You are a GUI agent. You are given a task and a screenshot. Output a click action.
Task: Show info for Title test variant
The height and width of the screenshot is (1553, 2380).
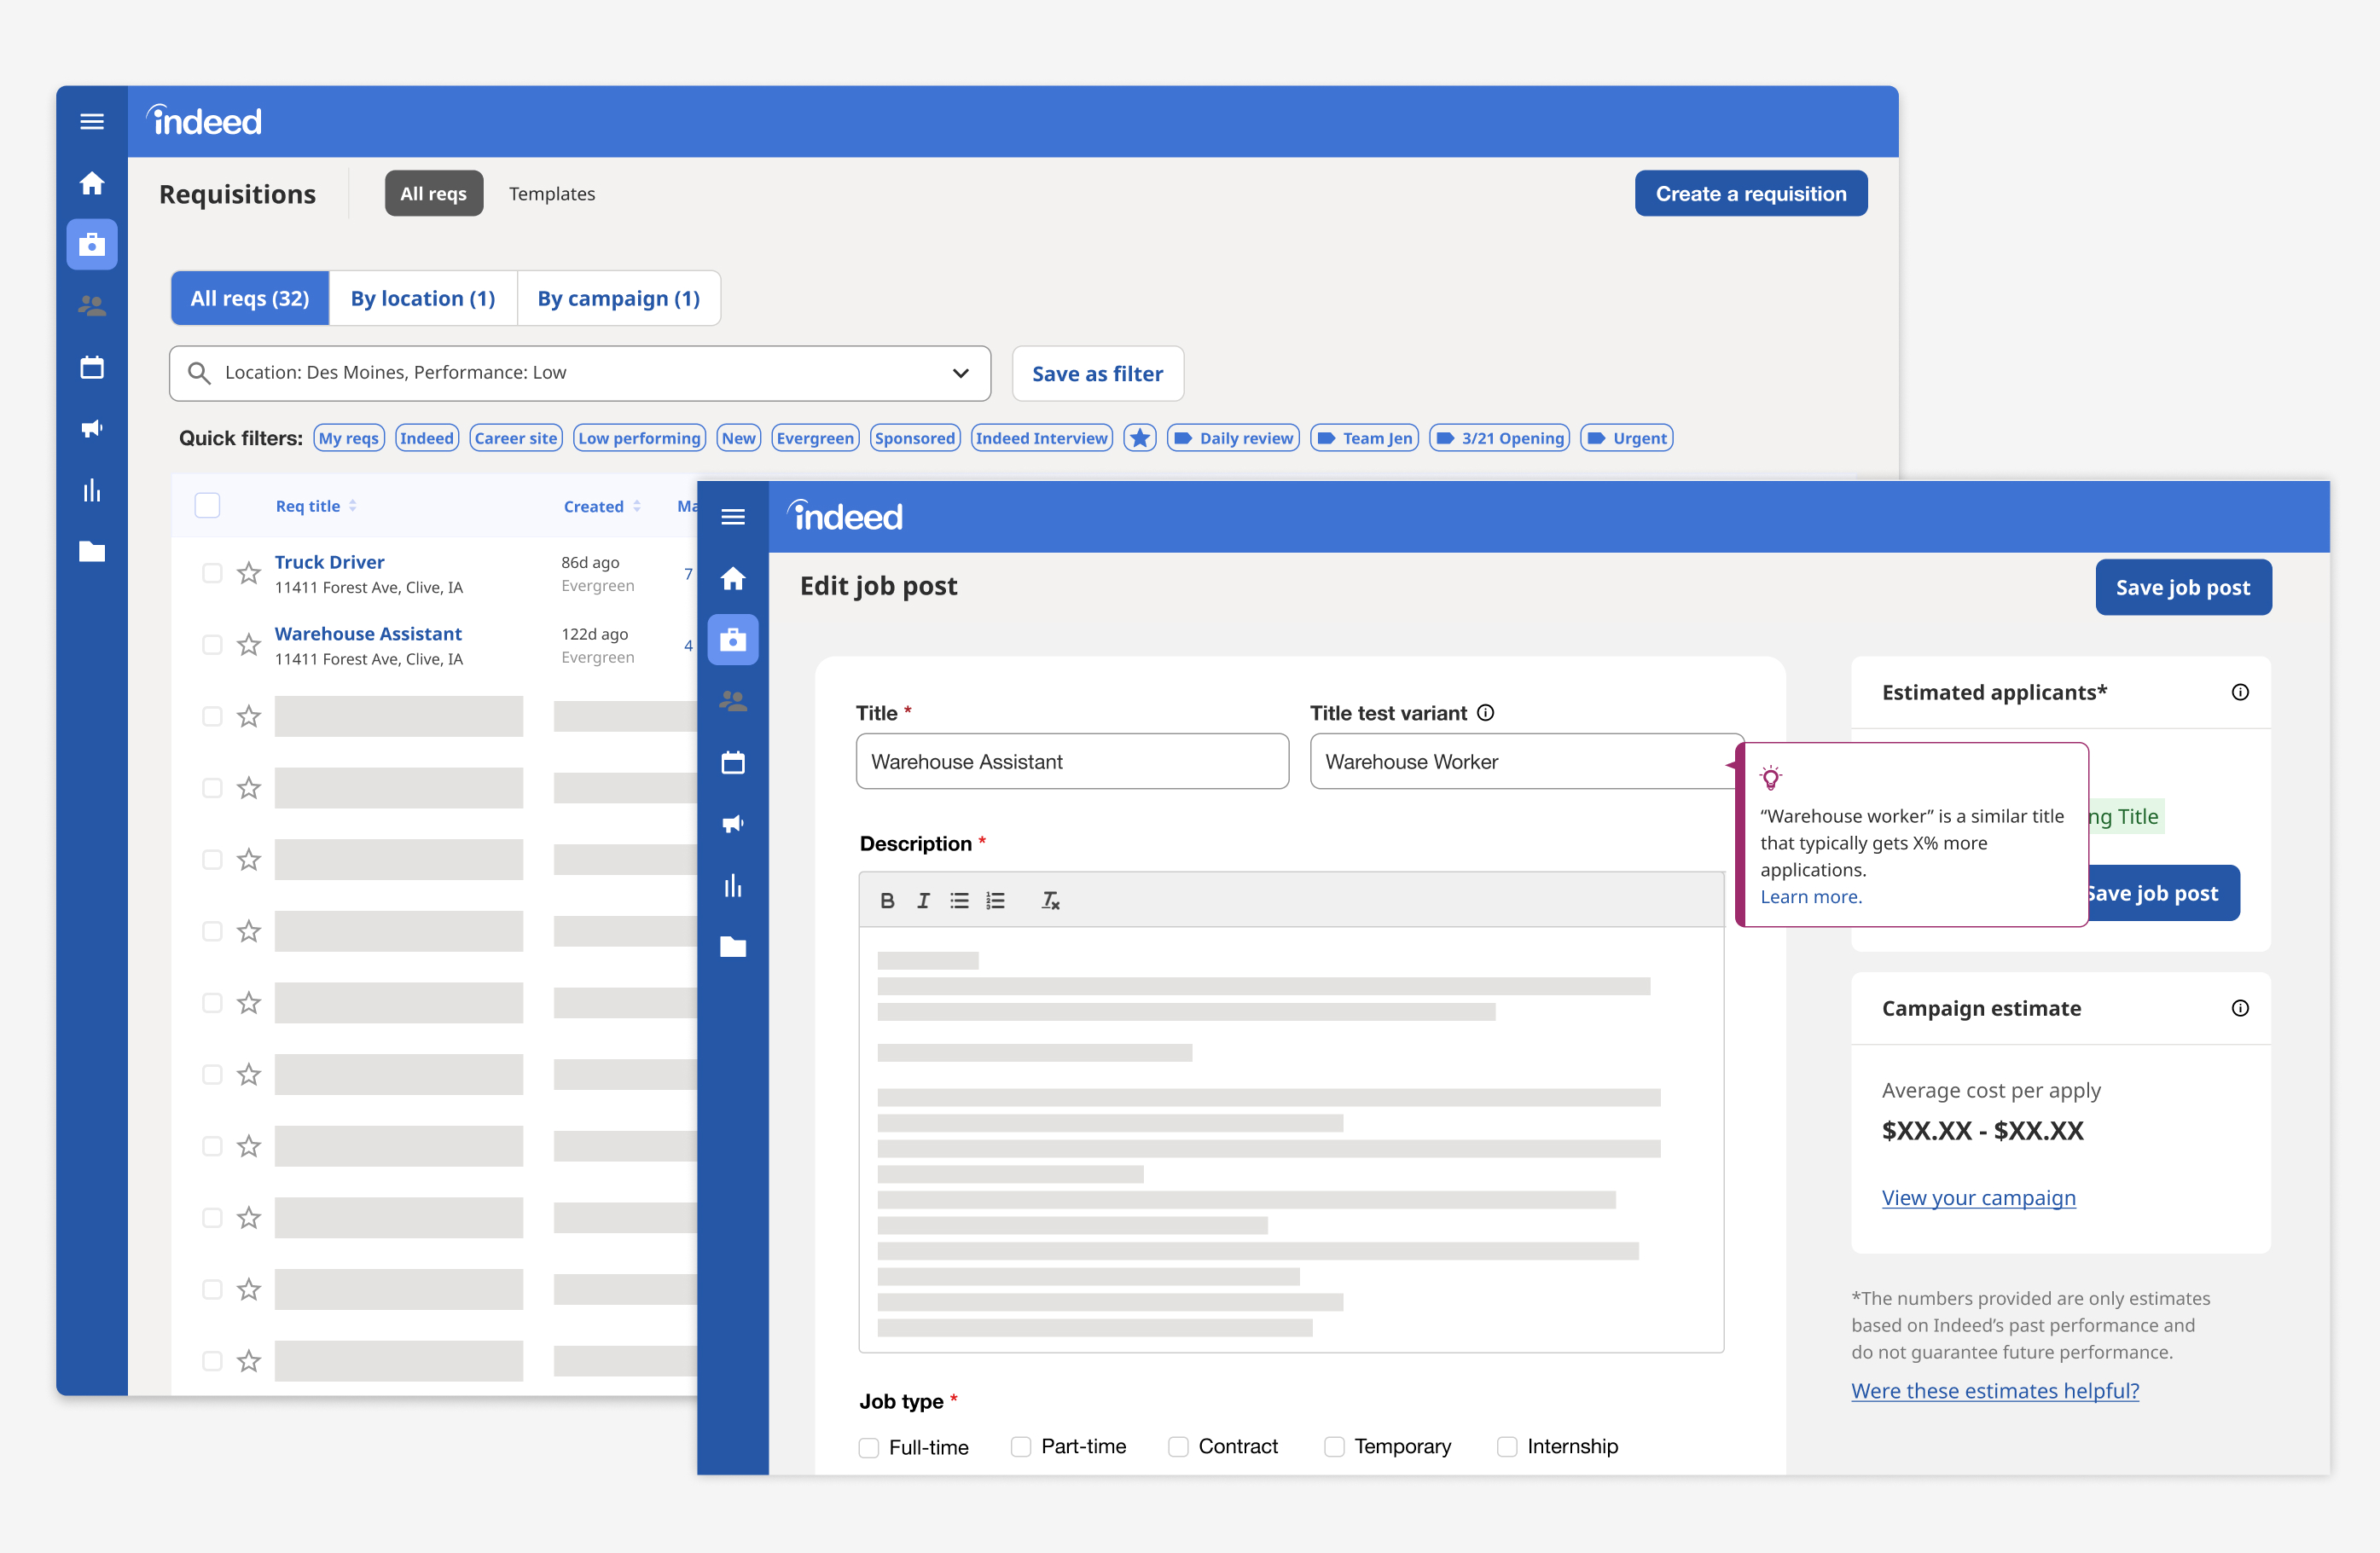(1486, 712)
